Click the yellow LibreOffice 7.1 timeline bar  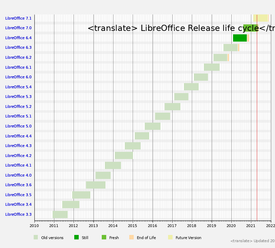[261, 18]
